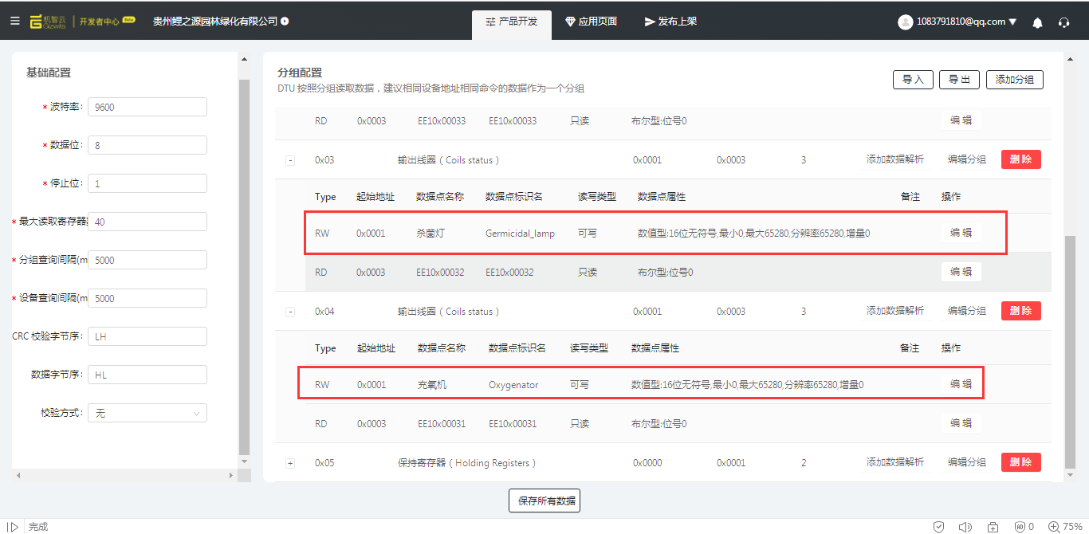Delete the 0x03 group
The width and height of the screenshot is (1089, 534).
click(x=1021, y=159)
